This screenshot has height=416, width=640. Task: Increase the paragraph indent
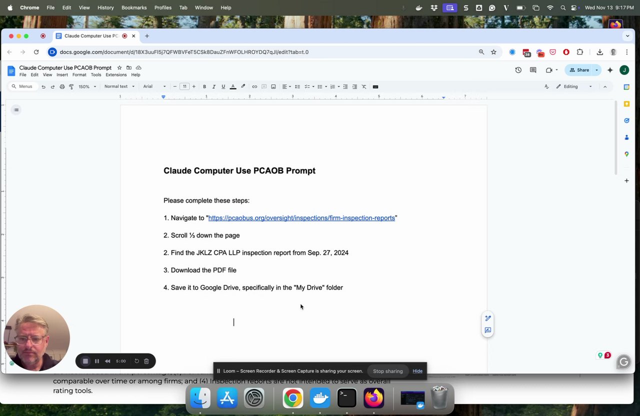point(354,86)
